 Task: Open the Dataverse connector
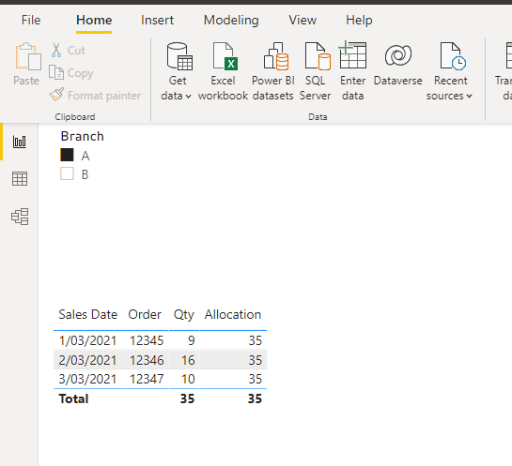397,65
